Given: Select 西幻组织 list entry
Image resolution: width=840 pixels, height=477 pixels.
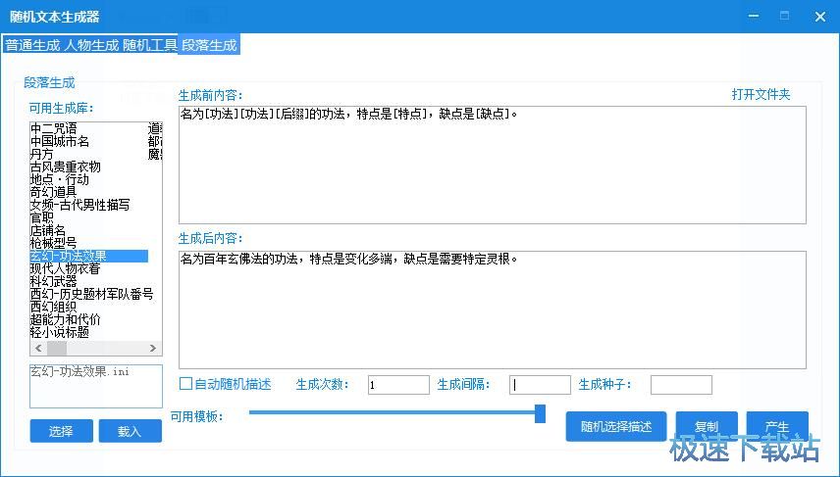Looking at the screenshot, I should pos(54,307).
